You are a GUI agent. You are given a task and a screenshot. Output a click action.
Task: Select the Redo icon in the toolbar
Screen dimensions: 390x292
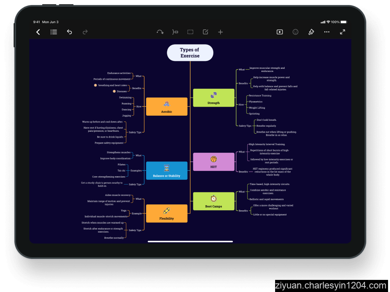click(85, 32)
